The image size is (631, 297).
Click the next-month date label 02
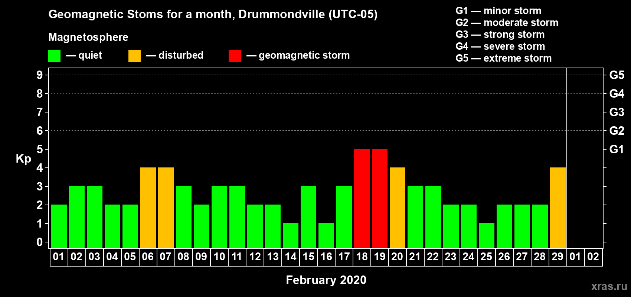(x=593, y=257)
